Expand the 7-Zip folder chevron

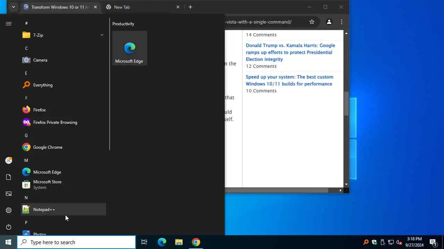102,35
